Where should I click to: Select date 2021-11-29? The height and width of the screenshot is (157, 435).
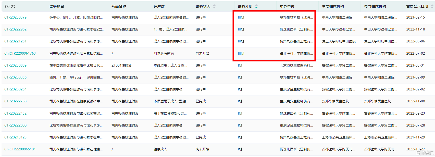pos(415,137)
